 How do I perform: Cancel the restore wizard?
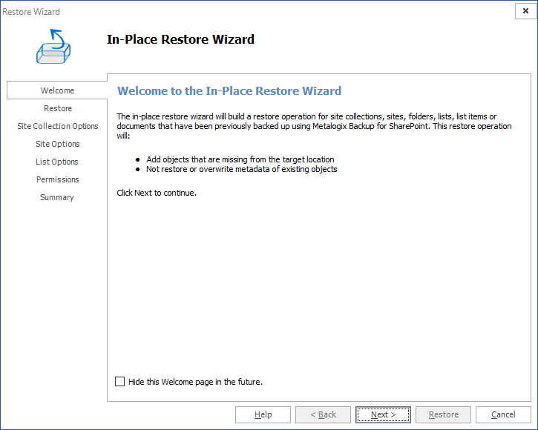(503, 414)
